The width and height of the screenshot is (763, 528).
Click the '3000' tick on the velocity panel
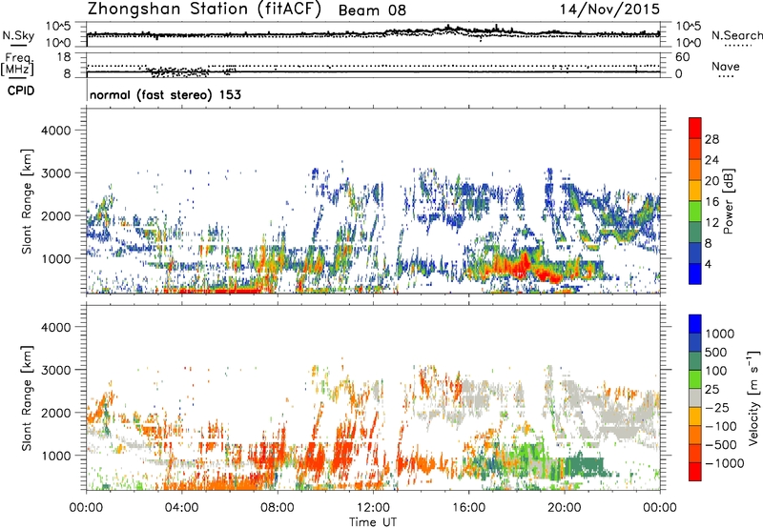pos(55,370)
